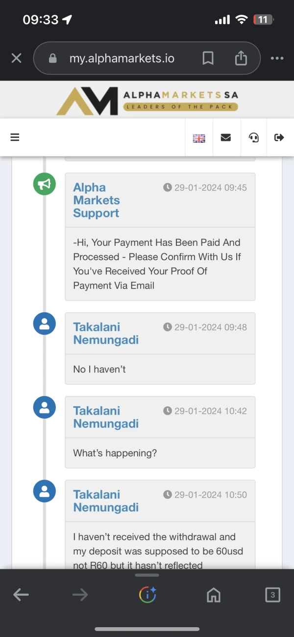Click the green megaphone avatar icon
This screenshot has width=294, height=637.
[44, 184]
